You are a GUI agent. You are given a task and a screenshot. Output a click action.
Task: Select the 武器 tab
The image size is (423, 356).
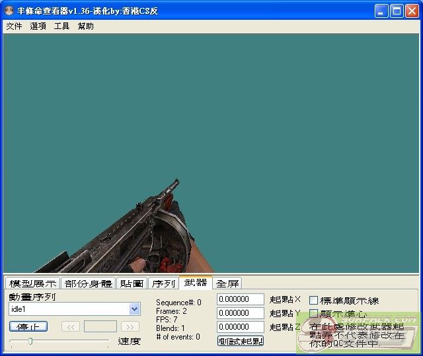[196, 283]
